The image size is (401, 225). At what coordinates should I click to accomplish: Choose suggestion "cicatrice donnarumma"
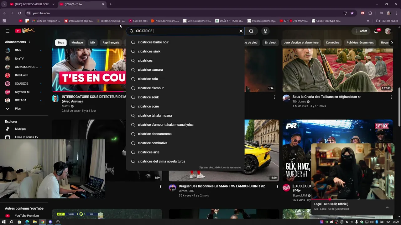[185, 134]
